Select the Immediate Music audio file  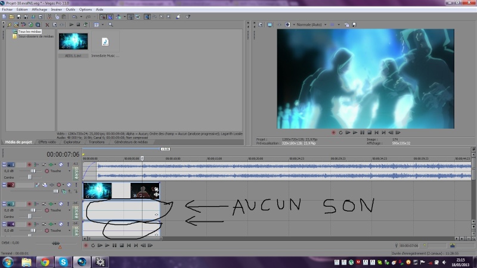106,42
